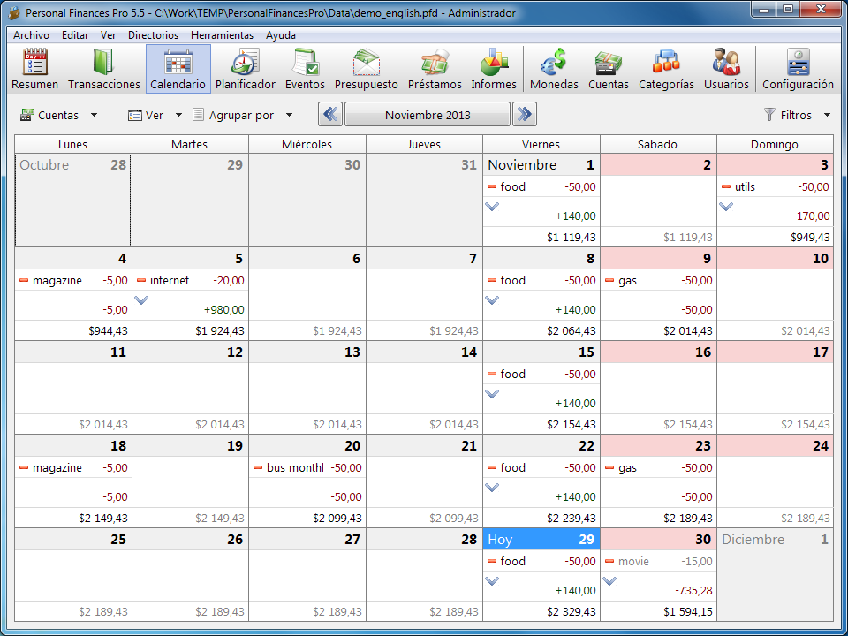Image resolution: width=848 pixels, height=636 pixels.
Task: Select the Calendario toolbar icon
Action: (178, 69)
